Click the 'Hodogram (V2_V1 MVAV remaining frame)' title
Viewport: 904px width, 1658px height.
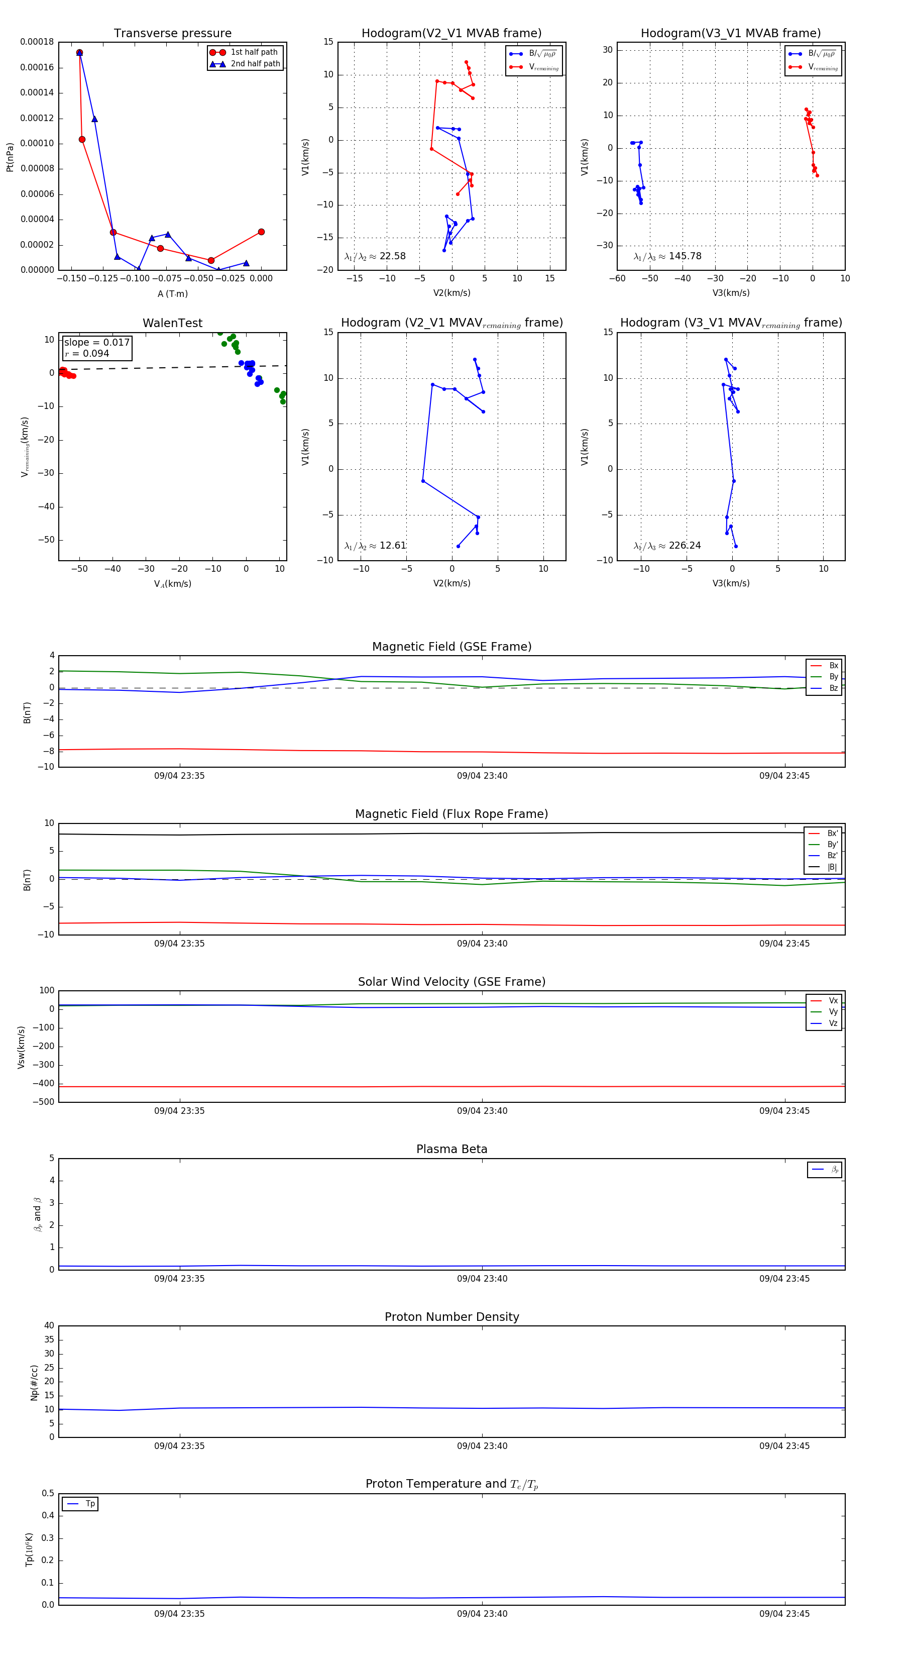(451, 323)
